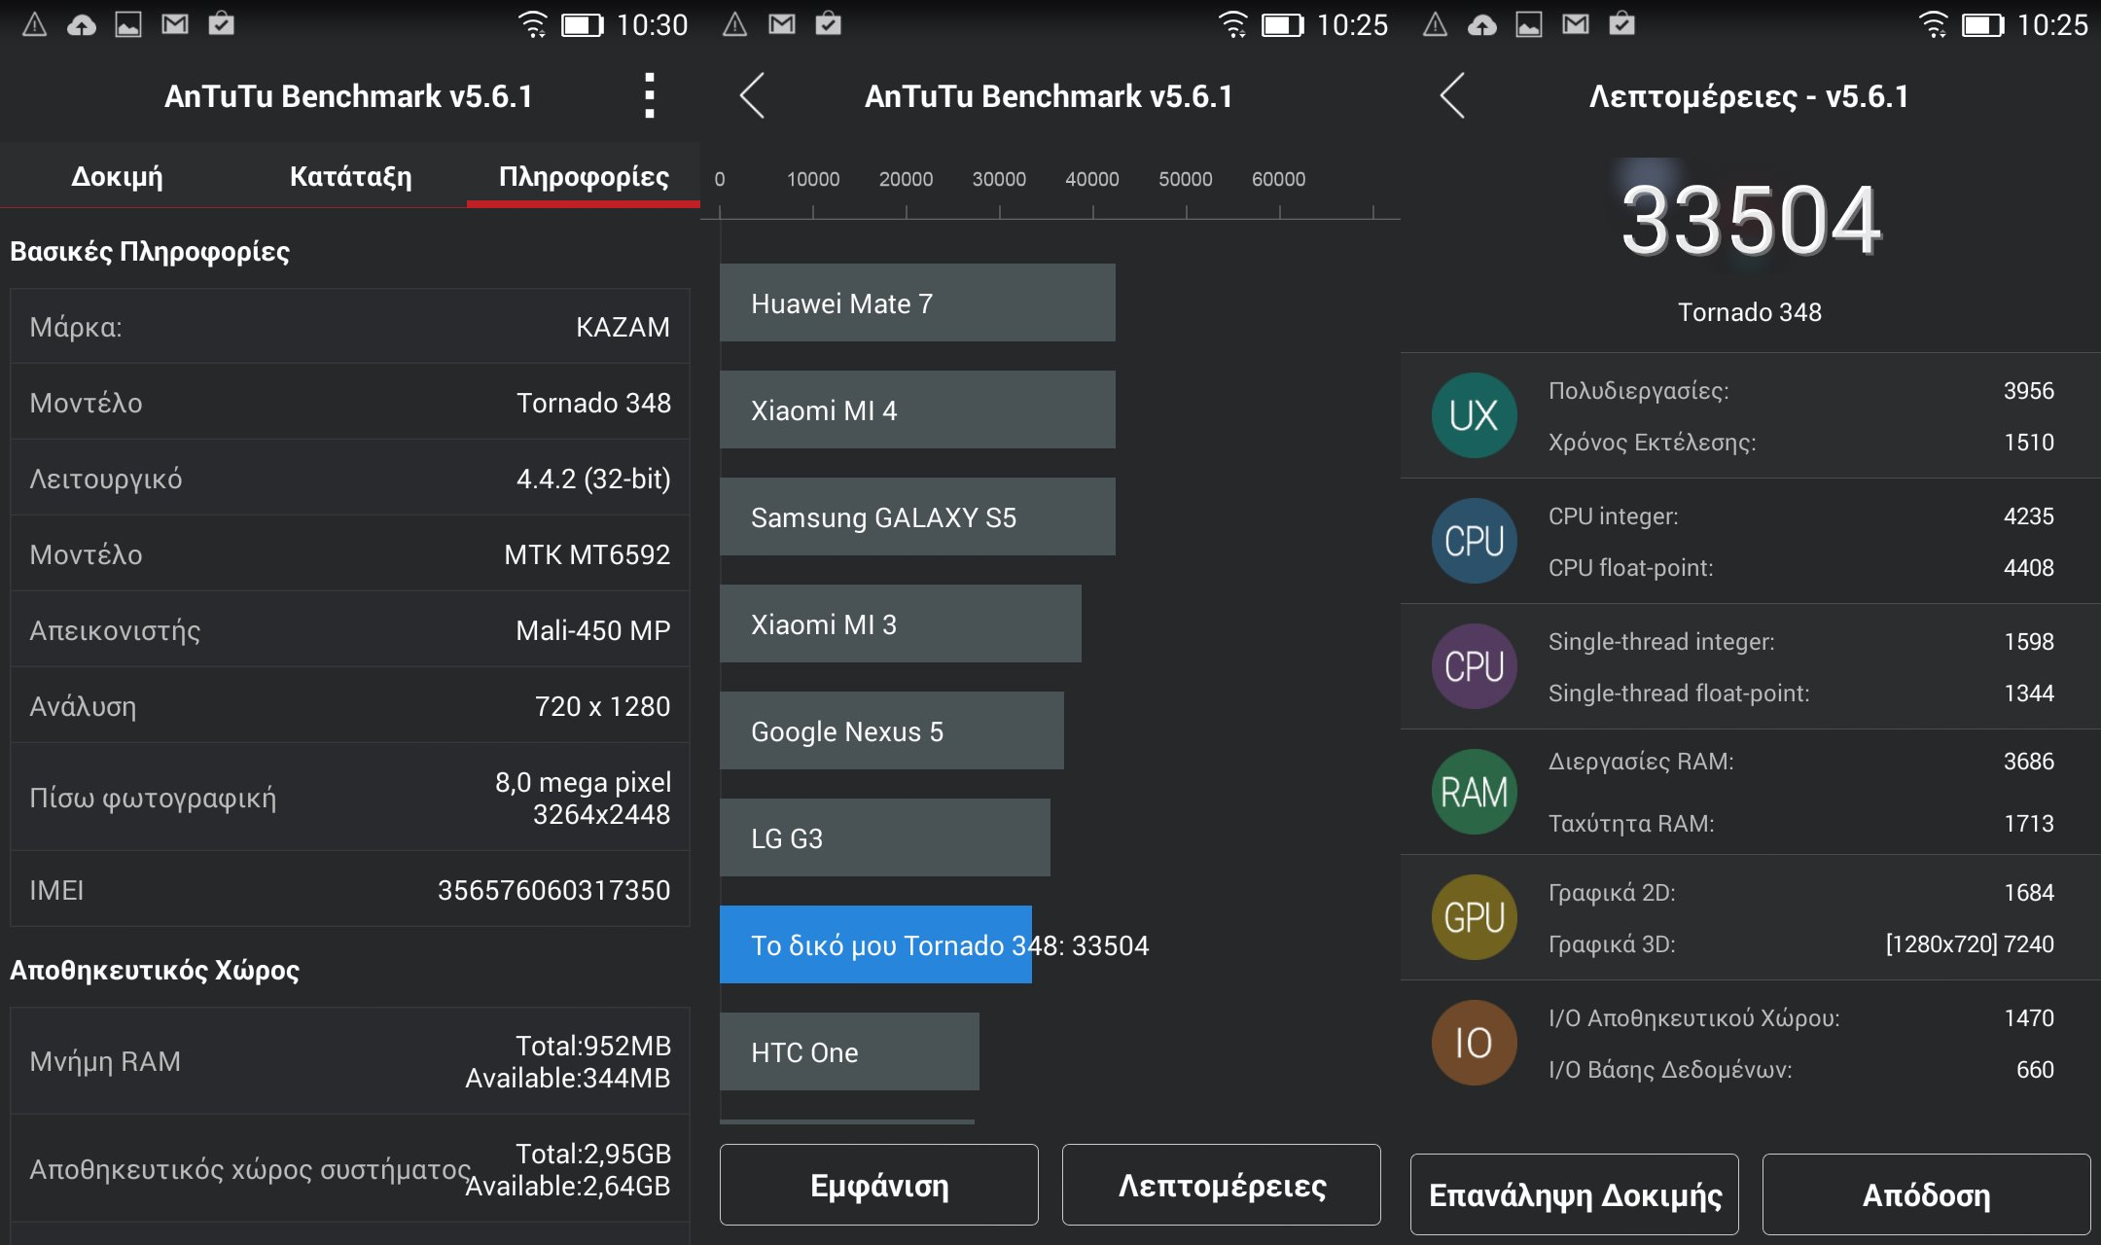Select the HTC One bar
This screenshot has width=2101, height=1245.
[x=849, y=1051]
